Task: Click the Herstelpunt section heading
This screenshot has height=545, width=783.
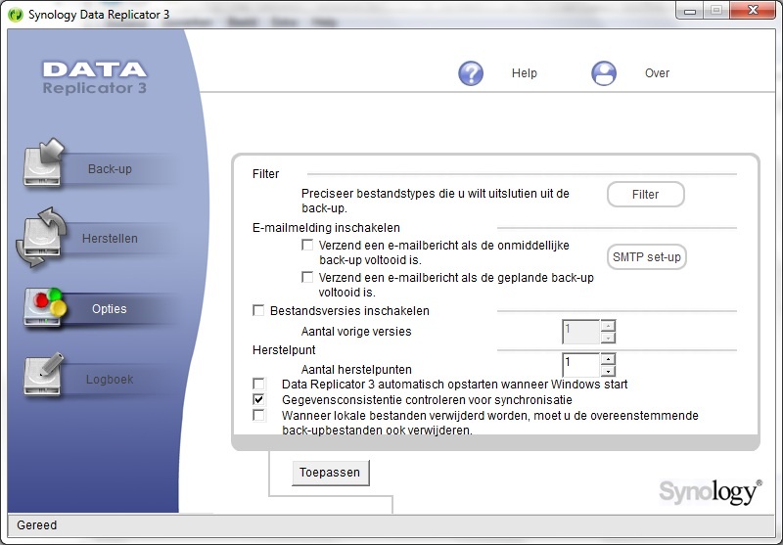Action: [x=284, y=350]
